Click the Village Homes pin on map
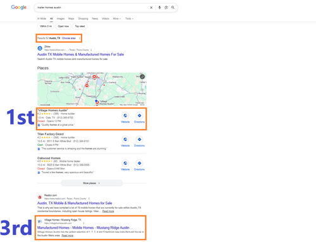This screenshot has height=242, width=316. point(97,102)
